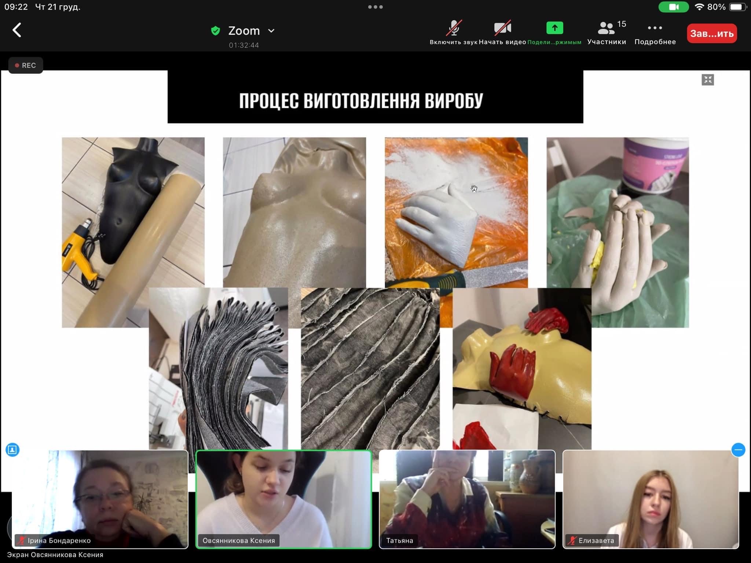Go back using the left chevron arrow
The height and width of the screenshot is (563, 751).
(17, 30)
